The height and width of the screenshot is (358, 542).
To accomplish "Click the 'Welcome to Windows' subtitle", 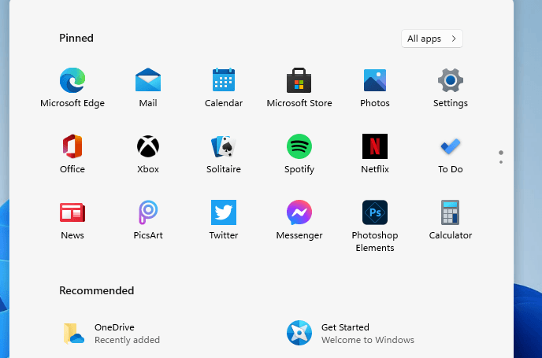I will pos(367,340).
